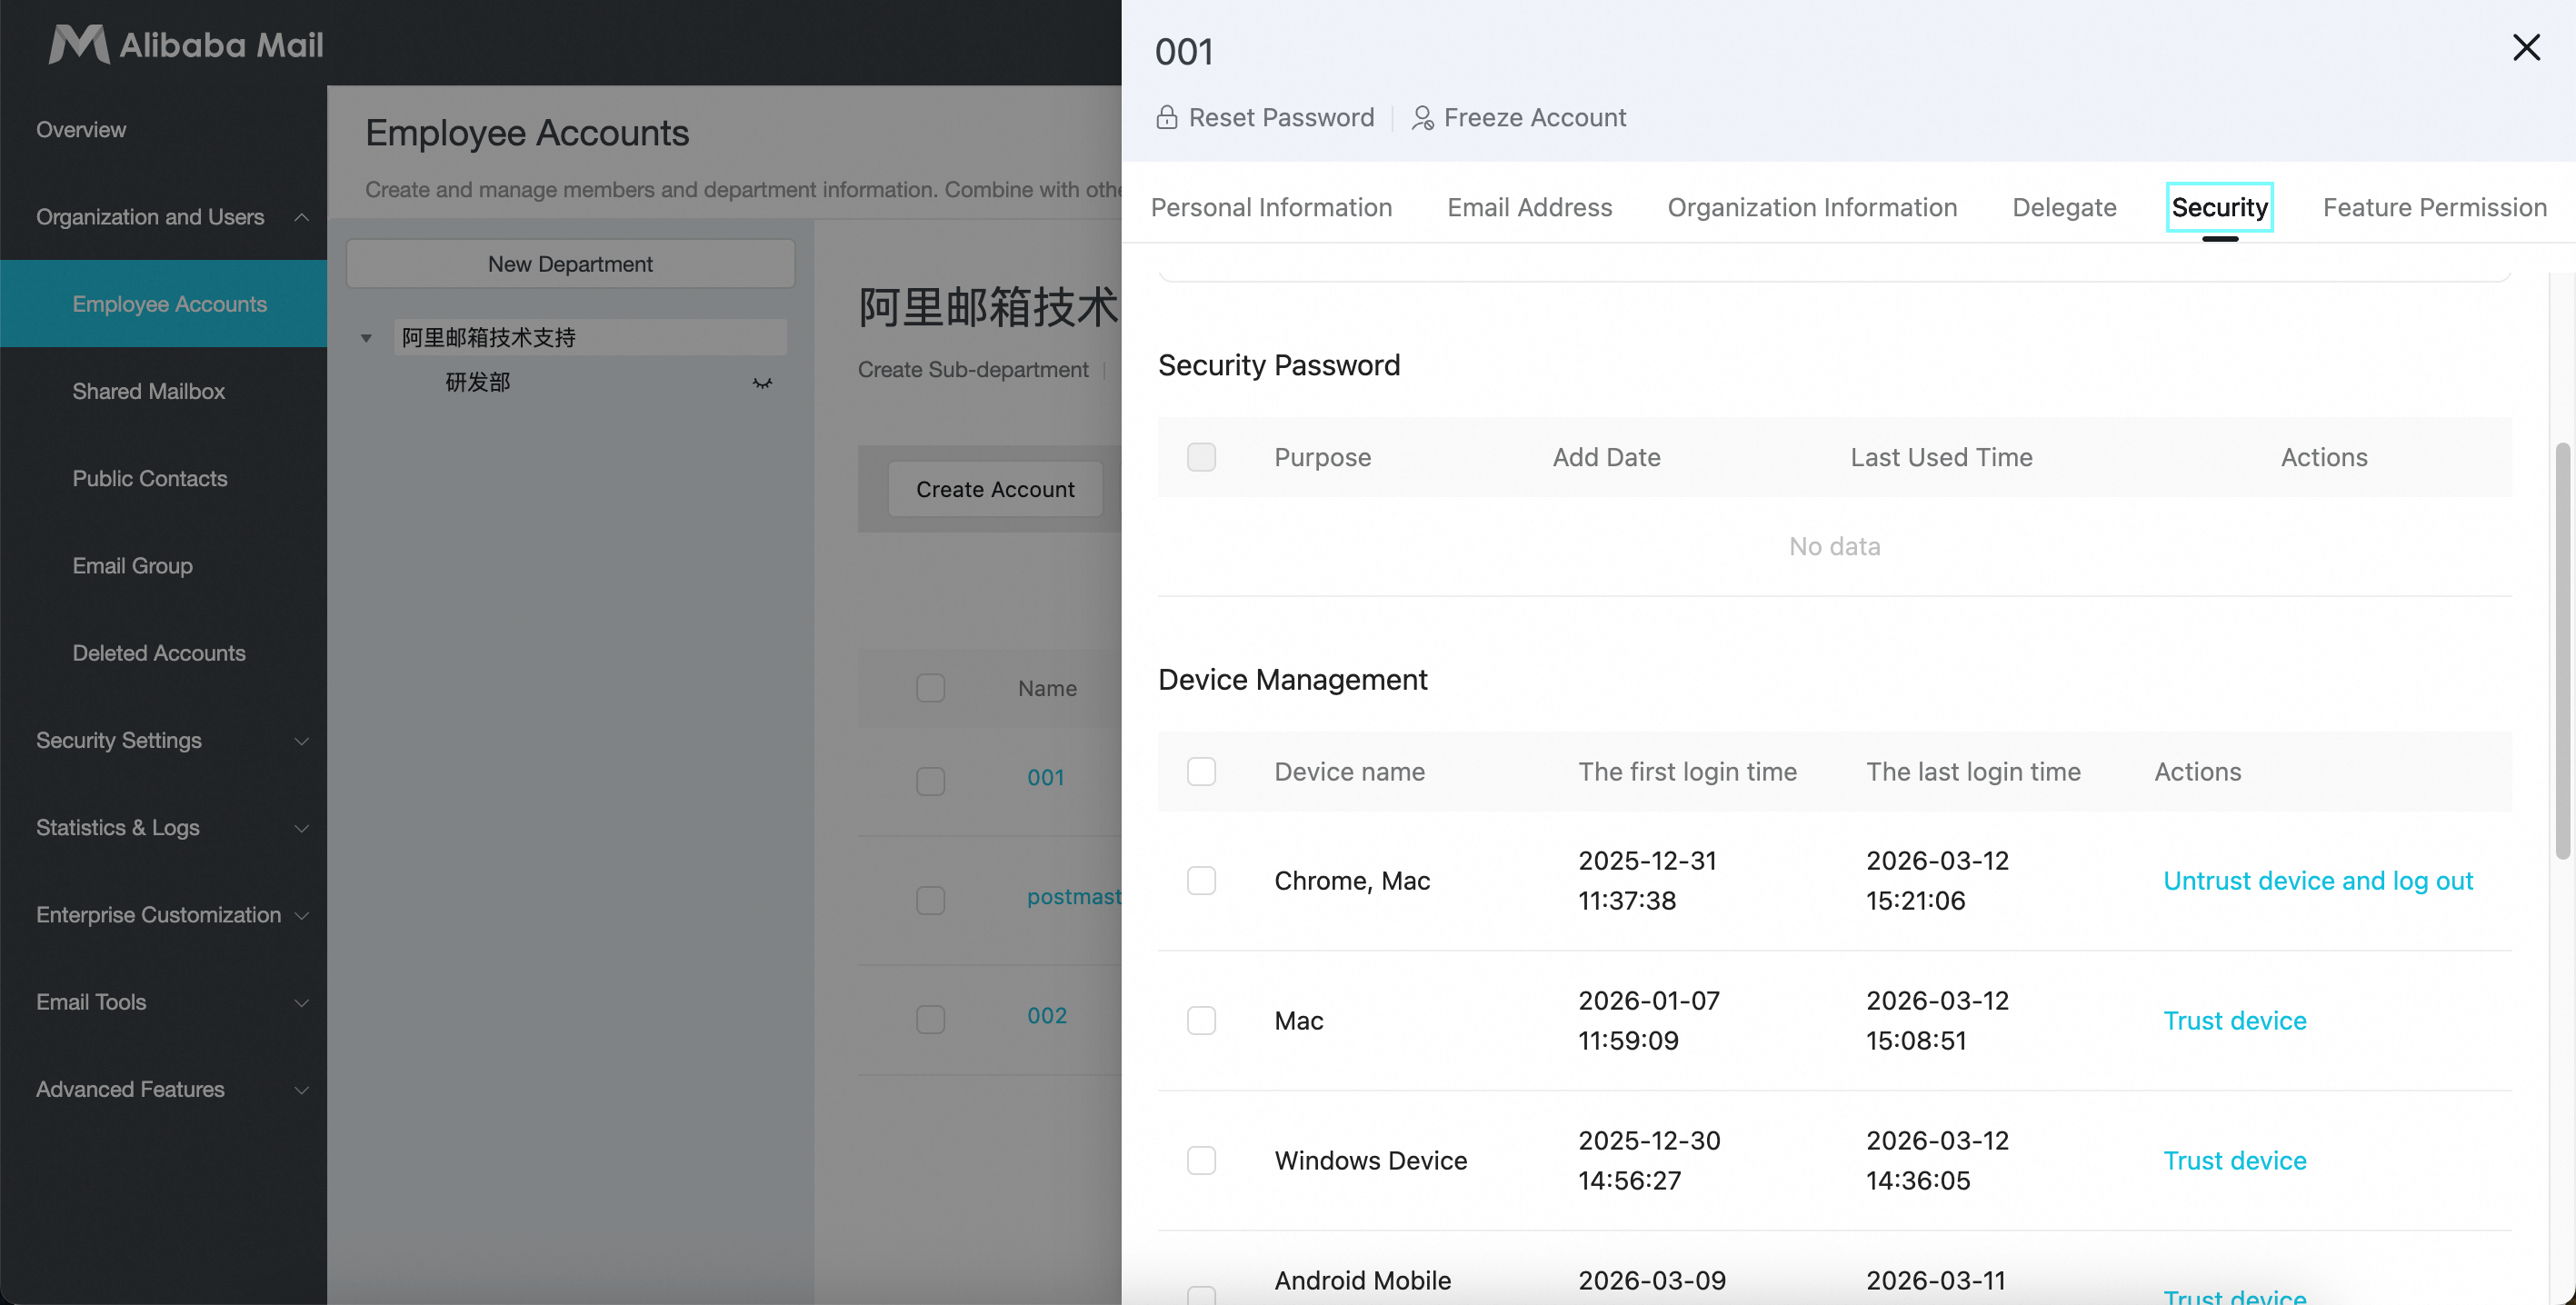The image size is (2576, 1305).
Task: Select the Mac device row checkbox
Action: 1201,1021
